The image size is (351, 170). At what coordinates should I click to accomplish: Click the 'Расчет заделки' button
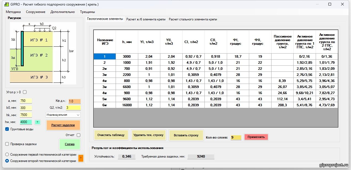[x=63, y=125]
